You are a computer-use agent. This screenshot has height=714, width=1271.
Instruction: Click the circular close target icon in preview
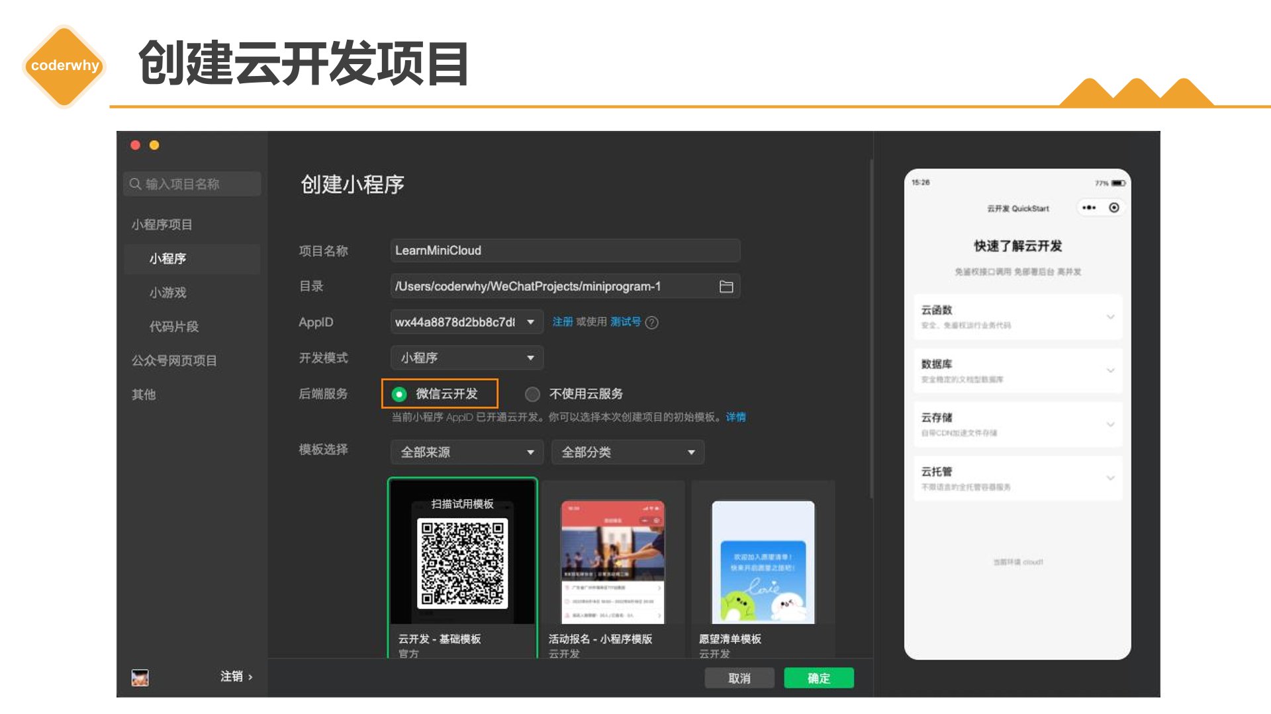click(x=1114, y=208)
